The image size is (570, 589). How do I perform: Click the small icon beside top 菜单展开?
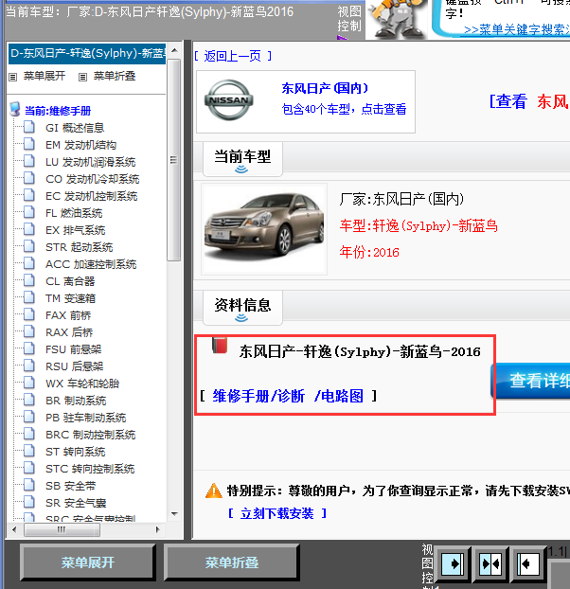pos(12,77)
